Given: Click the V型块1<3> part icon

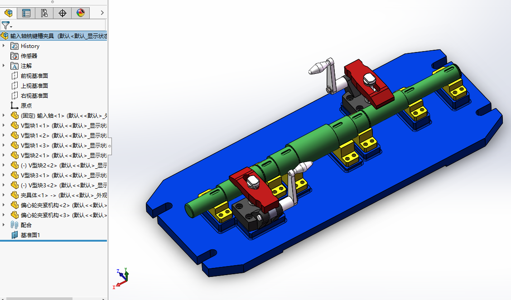Looking at the screenshot, I should [14, 145].
